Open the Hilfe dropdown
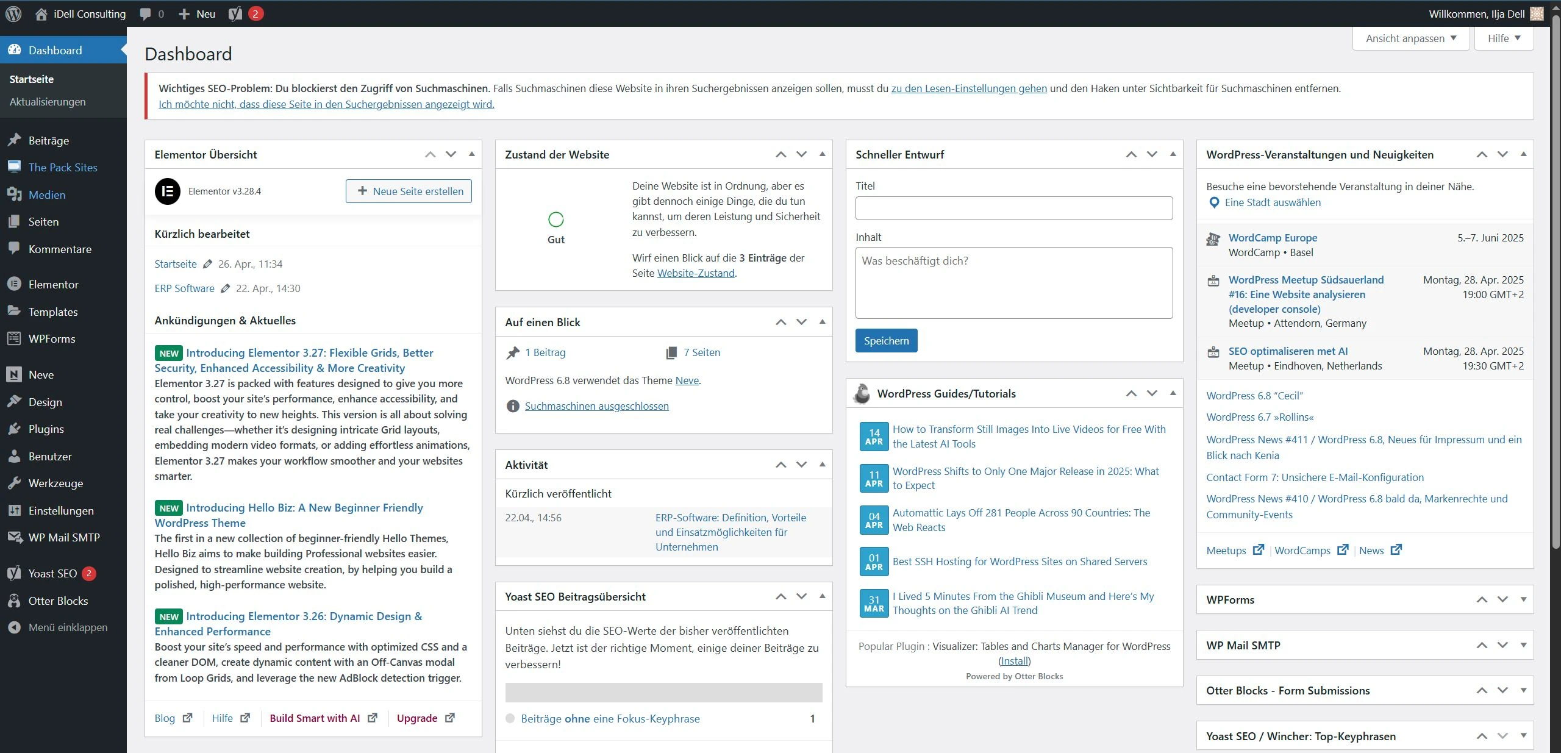This screenshot has width=1561, height=753. tap(1504, 38)
